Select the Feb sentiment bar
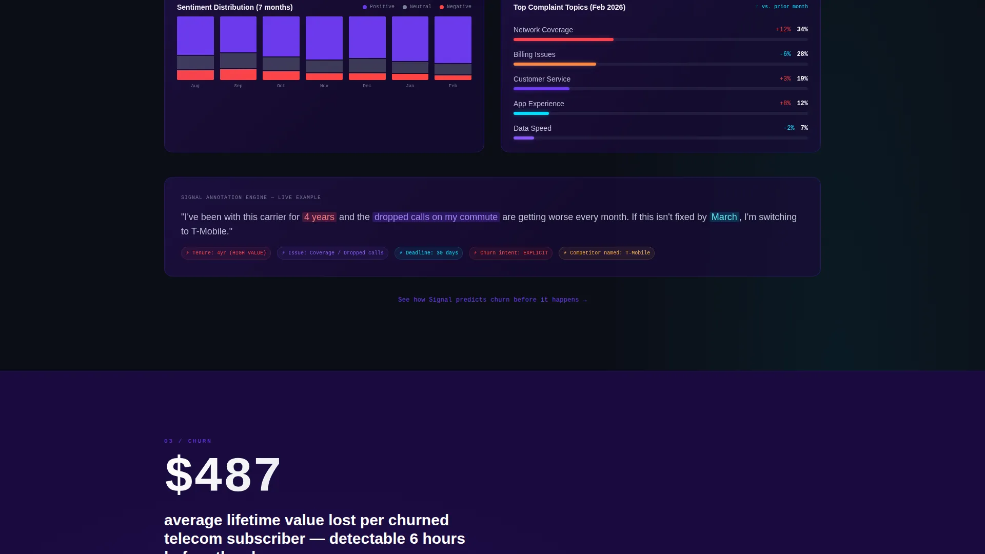The height and width of the screenshot is (554, 985). [453, 48]
